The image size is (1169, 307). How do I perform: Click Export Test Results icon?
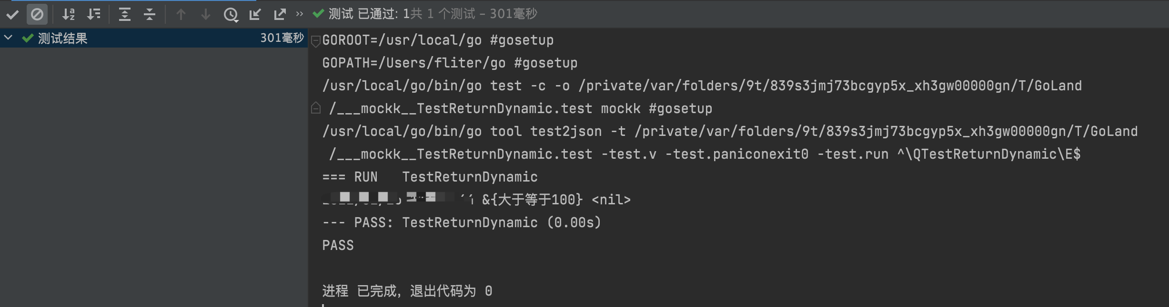(x=280, y=14)
